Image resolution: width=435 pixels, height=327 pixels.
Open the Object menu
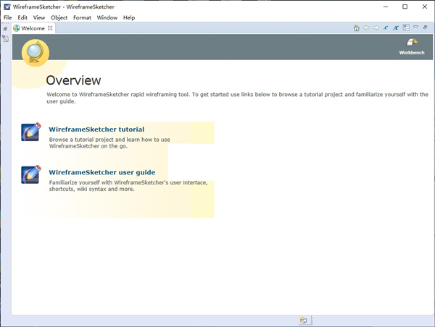(59, 17)
